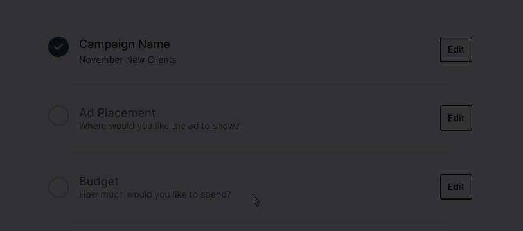This screenshot has height=231, width=523.
Task: Click the divider line beneath the Budget row
Action: pos(261,221)
